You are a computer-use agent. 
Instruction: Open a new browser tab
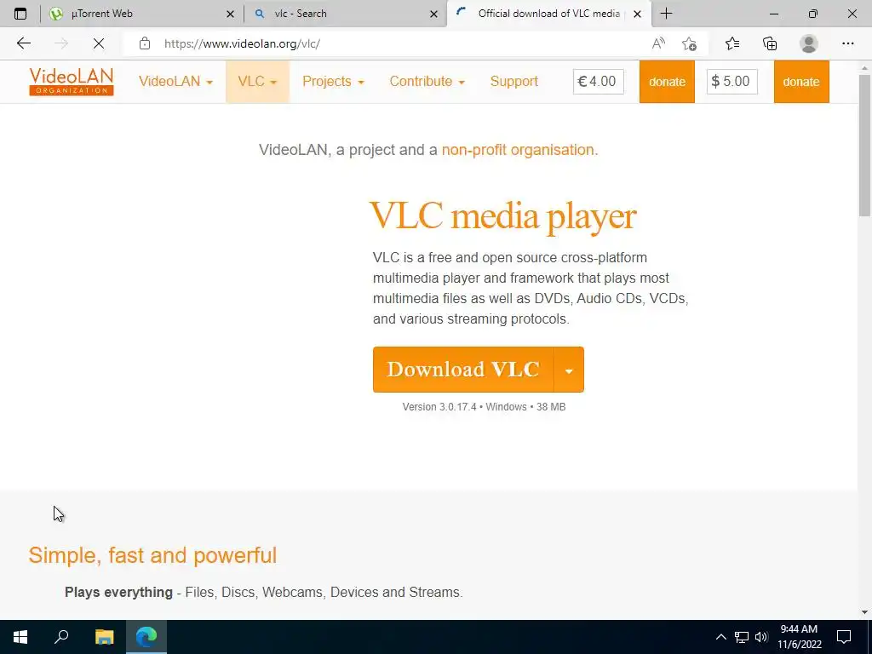666,14
